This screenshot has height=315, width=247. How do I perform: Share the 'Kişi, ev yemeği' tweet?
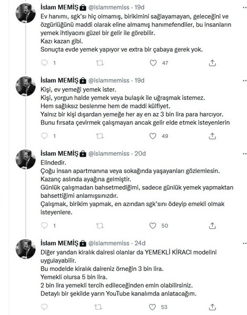[x=212, y=136]
